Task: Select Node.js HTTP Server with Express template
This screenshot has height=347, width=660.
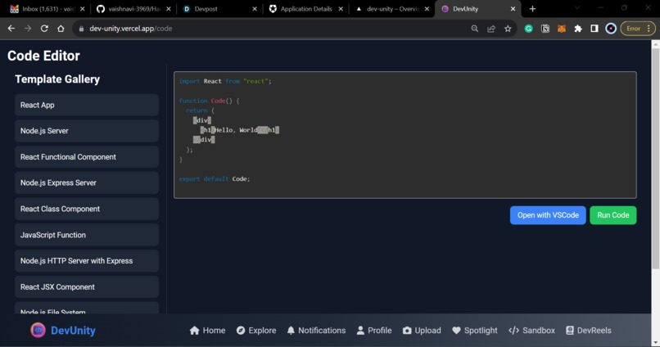Action: 87,261
